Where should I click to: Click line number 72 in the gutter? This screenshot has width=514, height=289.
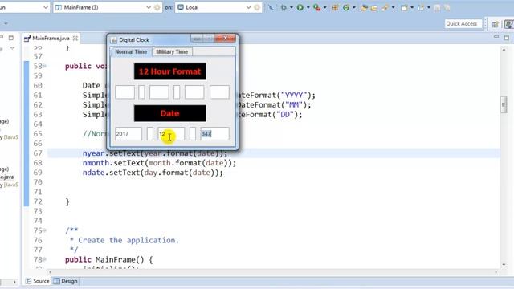pyautogui.click(x=38, y=201)
